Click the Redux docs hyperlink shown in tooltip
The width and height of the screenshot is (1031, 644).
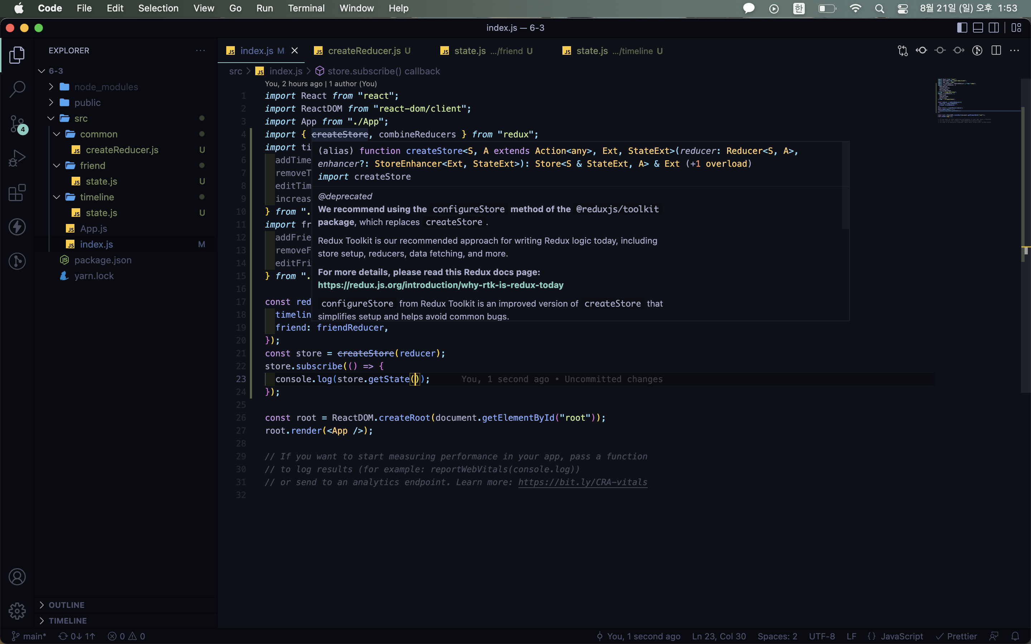[x=441, y=285]
